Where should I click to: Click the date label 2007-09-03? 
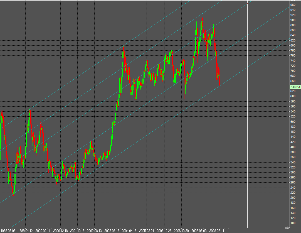click(x=199, y=231)
